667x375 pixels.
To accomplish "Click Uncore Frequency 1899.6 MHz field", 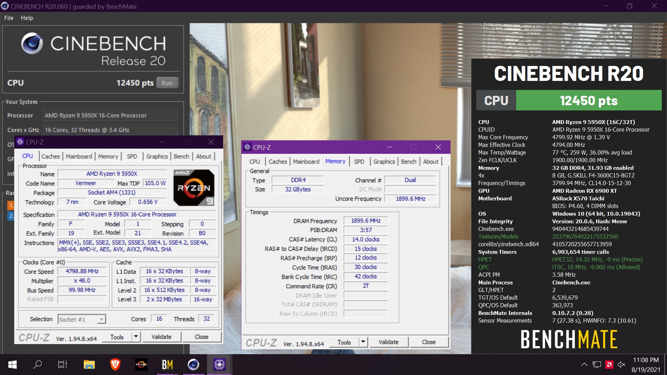I will point(410,199).
